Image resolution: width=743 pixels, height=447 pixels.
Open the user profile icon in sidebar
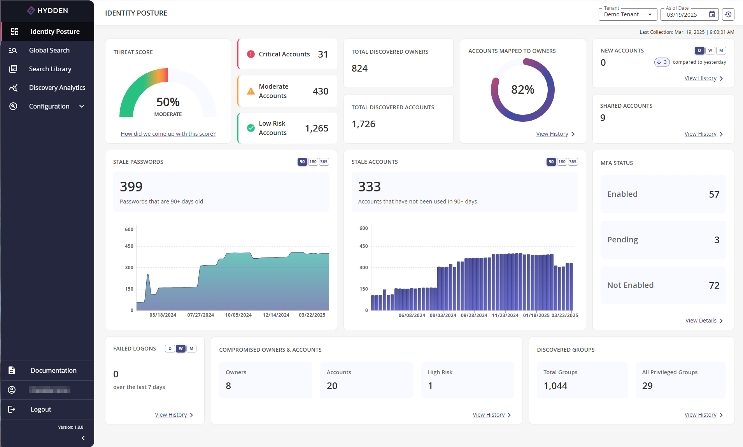point(12,390)
